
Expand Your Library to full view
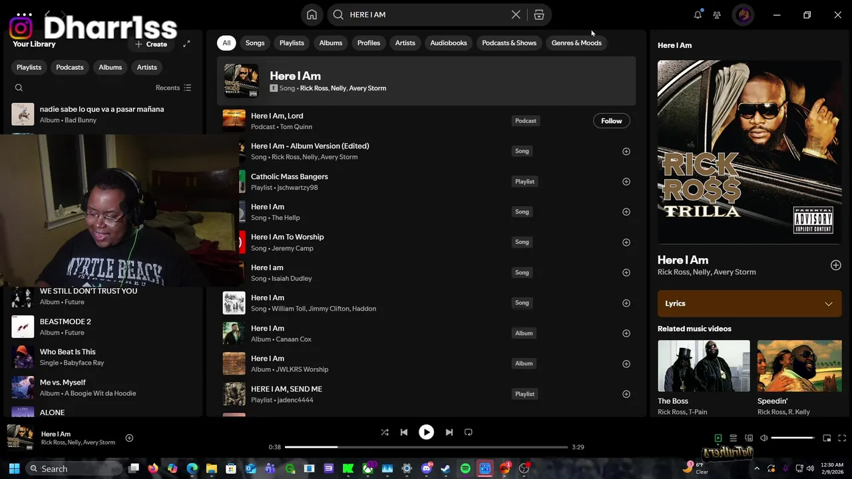(x=186, y=44)
